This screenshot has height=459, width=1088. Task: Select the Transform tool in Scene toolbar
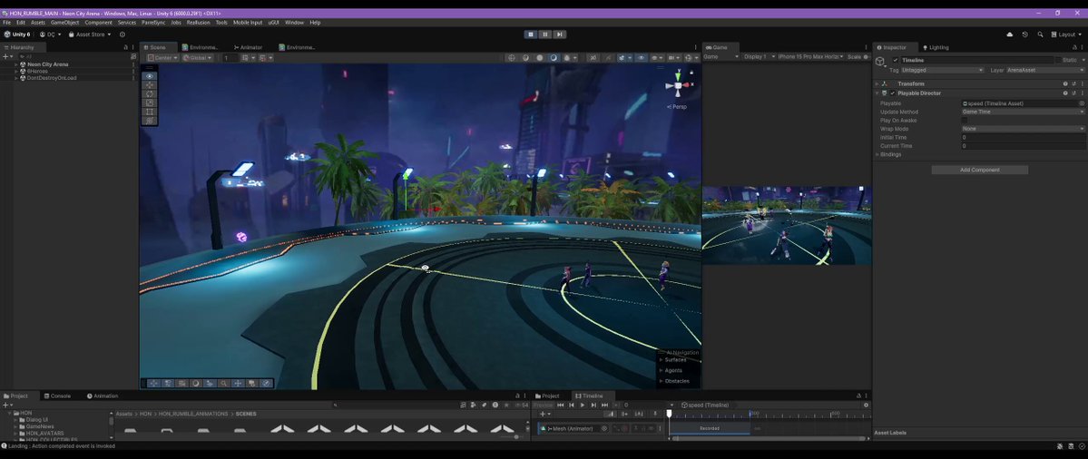pos(149,121)
